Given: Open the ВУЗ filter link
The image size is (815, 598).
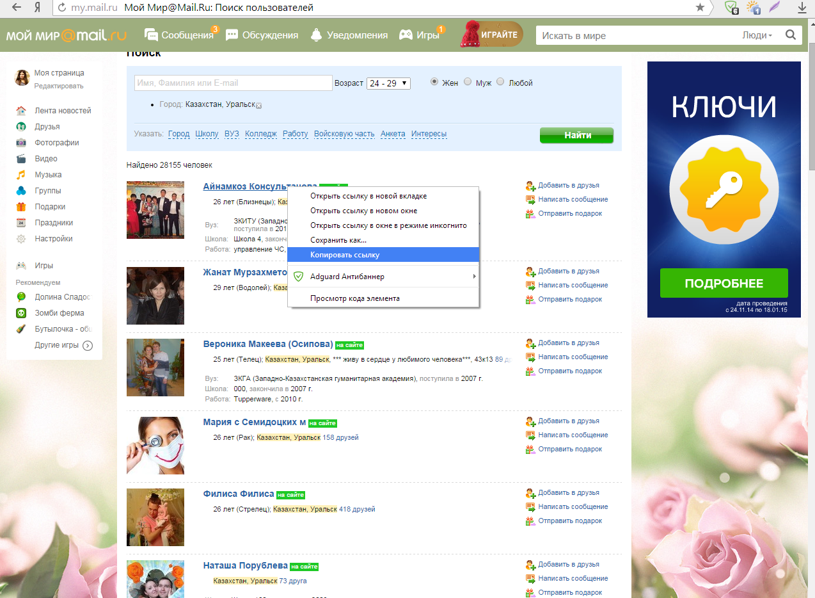Looking at the screenshot, I should click(x=232, y=134).
